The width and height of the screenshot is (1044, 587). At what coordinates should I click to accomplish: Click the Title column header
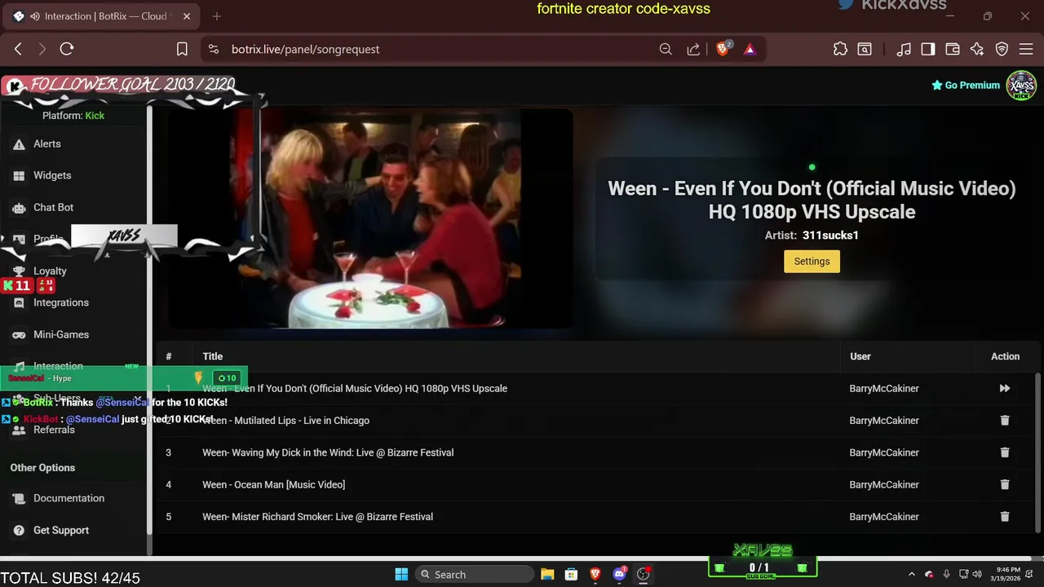(x=212, y=356)
